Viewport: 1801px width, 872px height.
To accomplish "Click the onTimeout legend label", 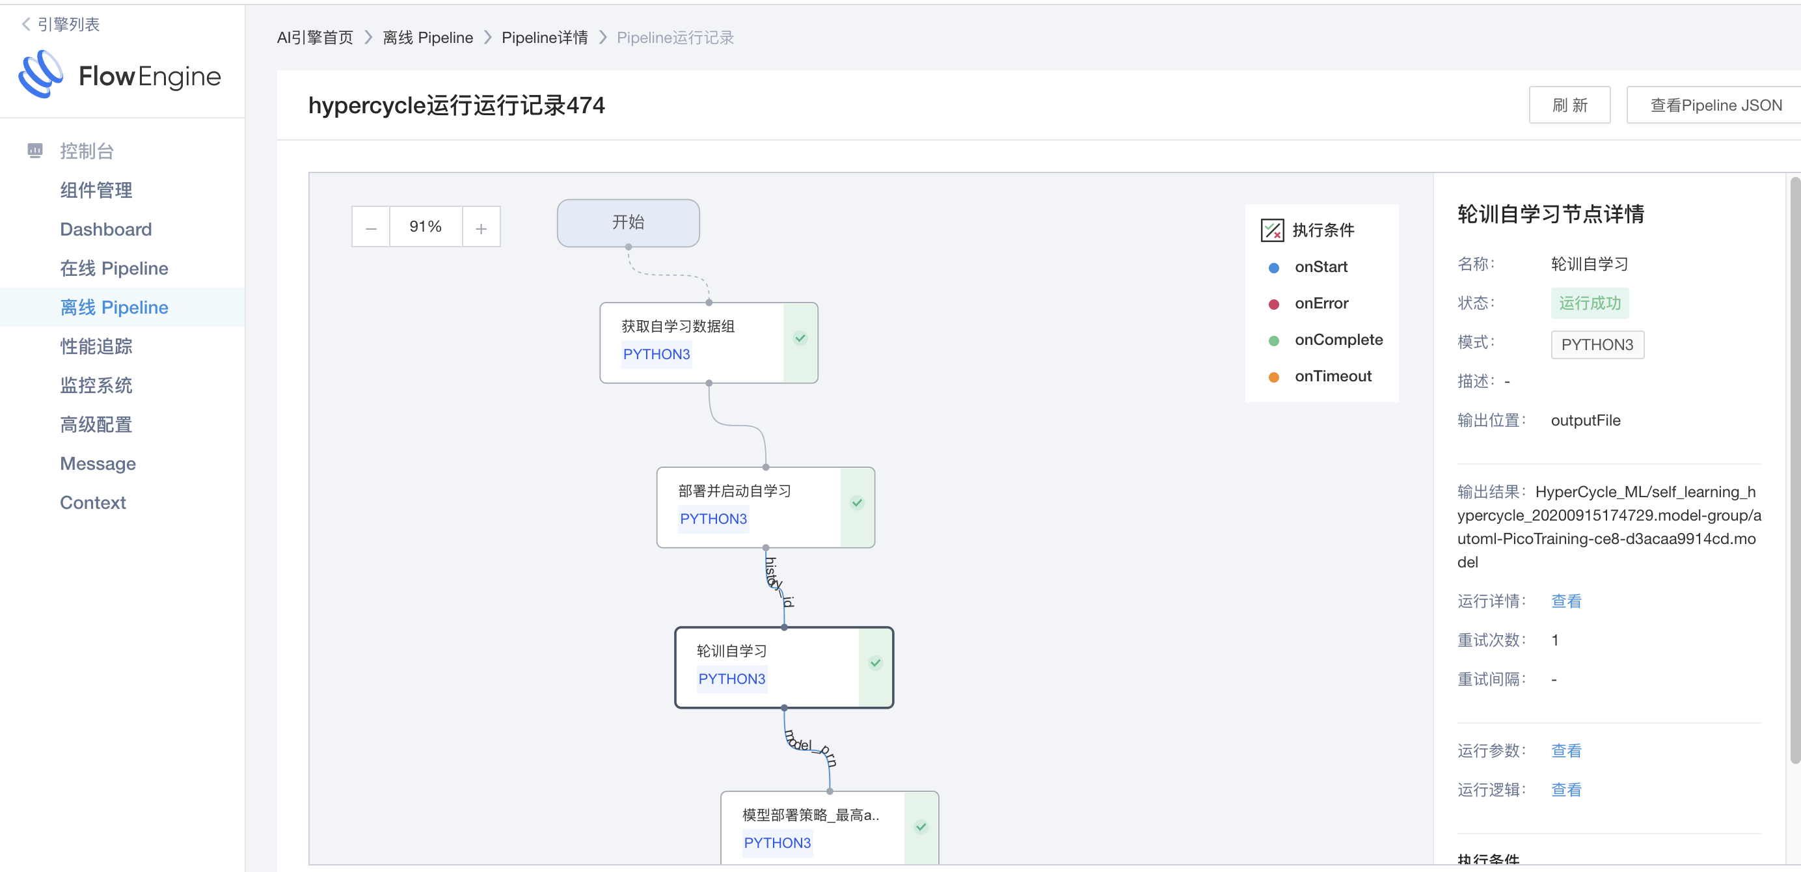I will [x=1333, y=377].
